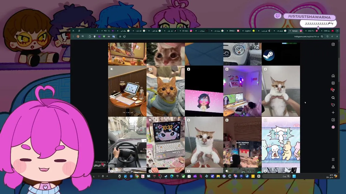Viewport: 346px width, 194px height.
Task: Open the More hamburger menu
Action: (x=333, y=160)
